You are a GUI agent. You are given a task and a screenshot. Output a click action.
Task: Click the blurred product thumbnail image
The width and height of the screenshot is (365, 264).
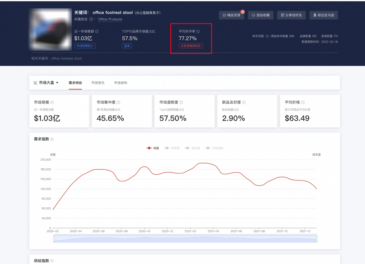tap(50, 29)
